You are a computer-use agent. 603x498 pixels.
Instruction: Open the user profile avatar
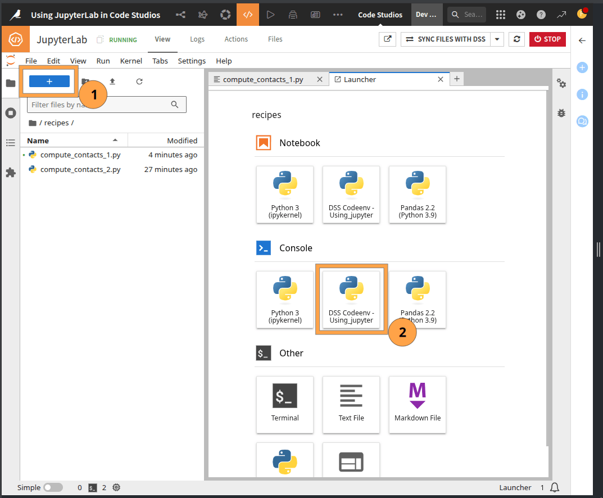coord(582,14)
